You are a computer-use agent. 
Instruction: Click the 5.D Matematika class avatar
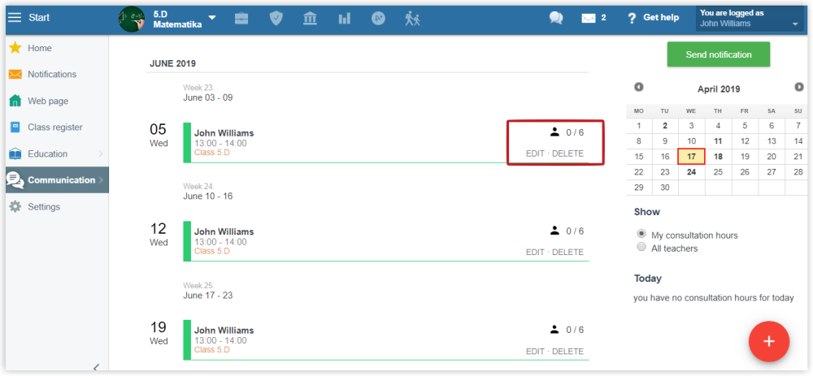[132, 19]
